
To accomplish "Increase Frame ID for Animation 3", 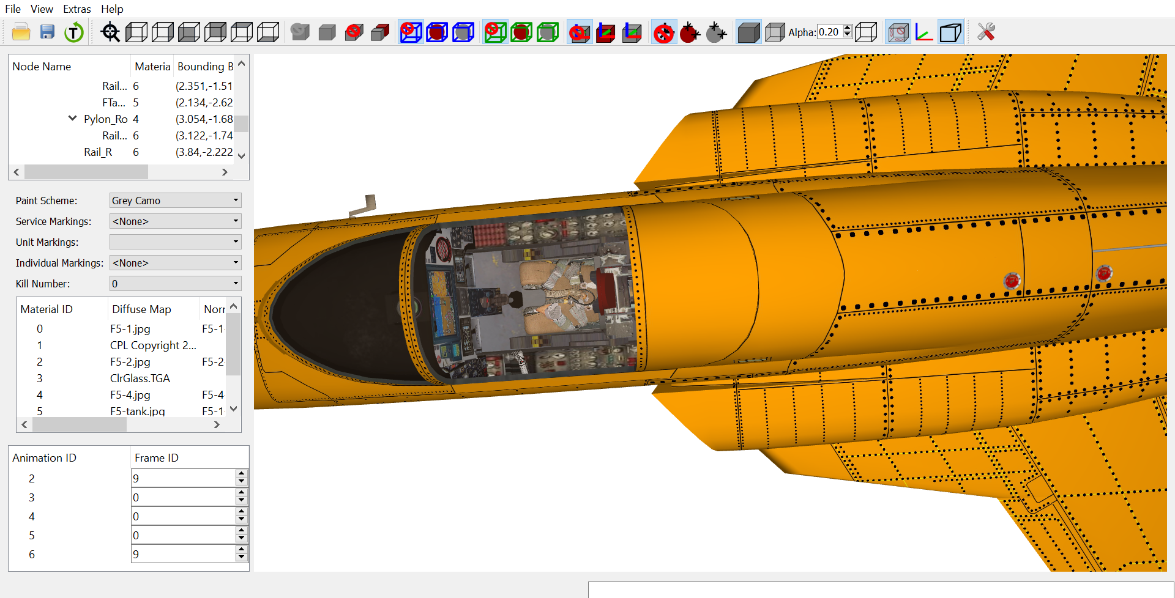I will (x=242, y=493).
